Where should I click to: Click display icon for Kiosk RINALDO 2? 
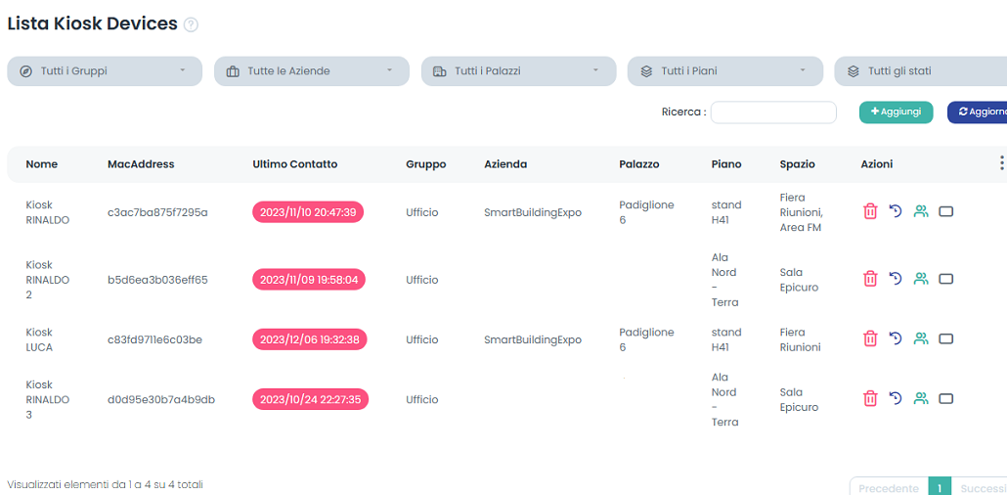click(945, 279)
